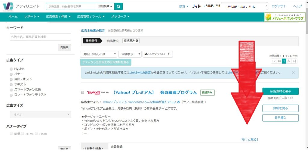308x154 pixels.
Task: Open the 詳細検索 dropdown
Action: click(x=105, y=6)
